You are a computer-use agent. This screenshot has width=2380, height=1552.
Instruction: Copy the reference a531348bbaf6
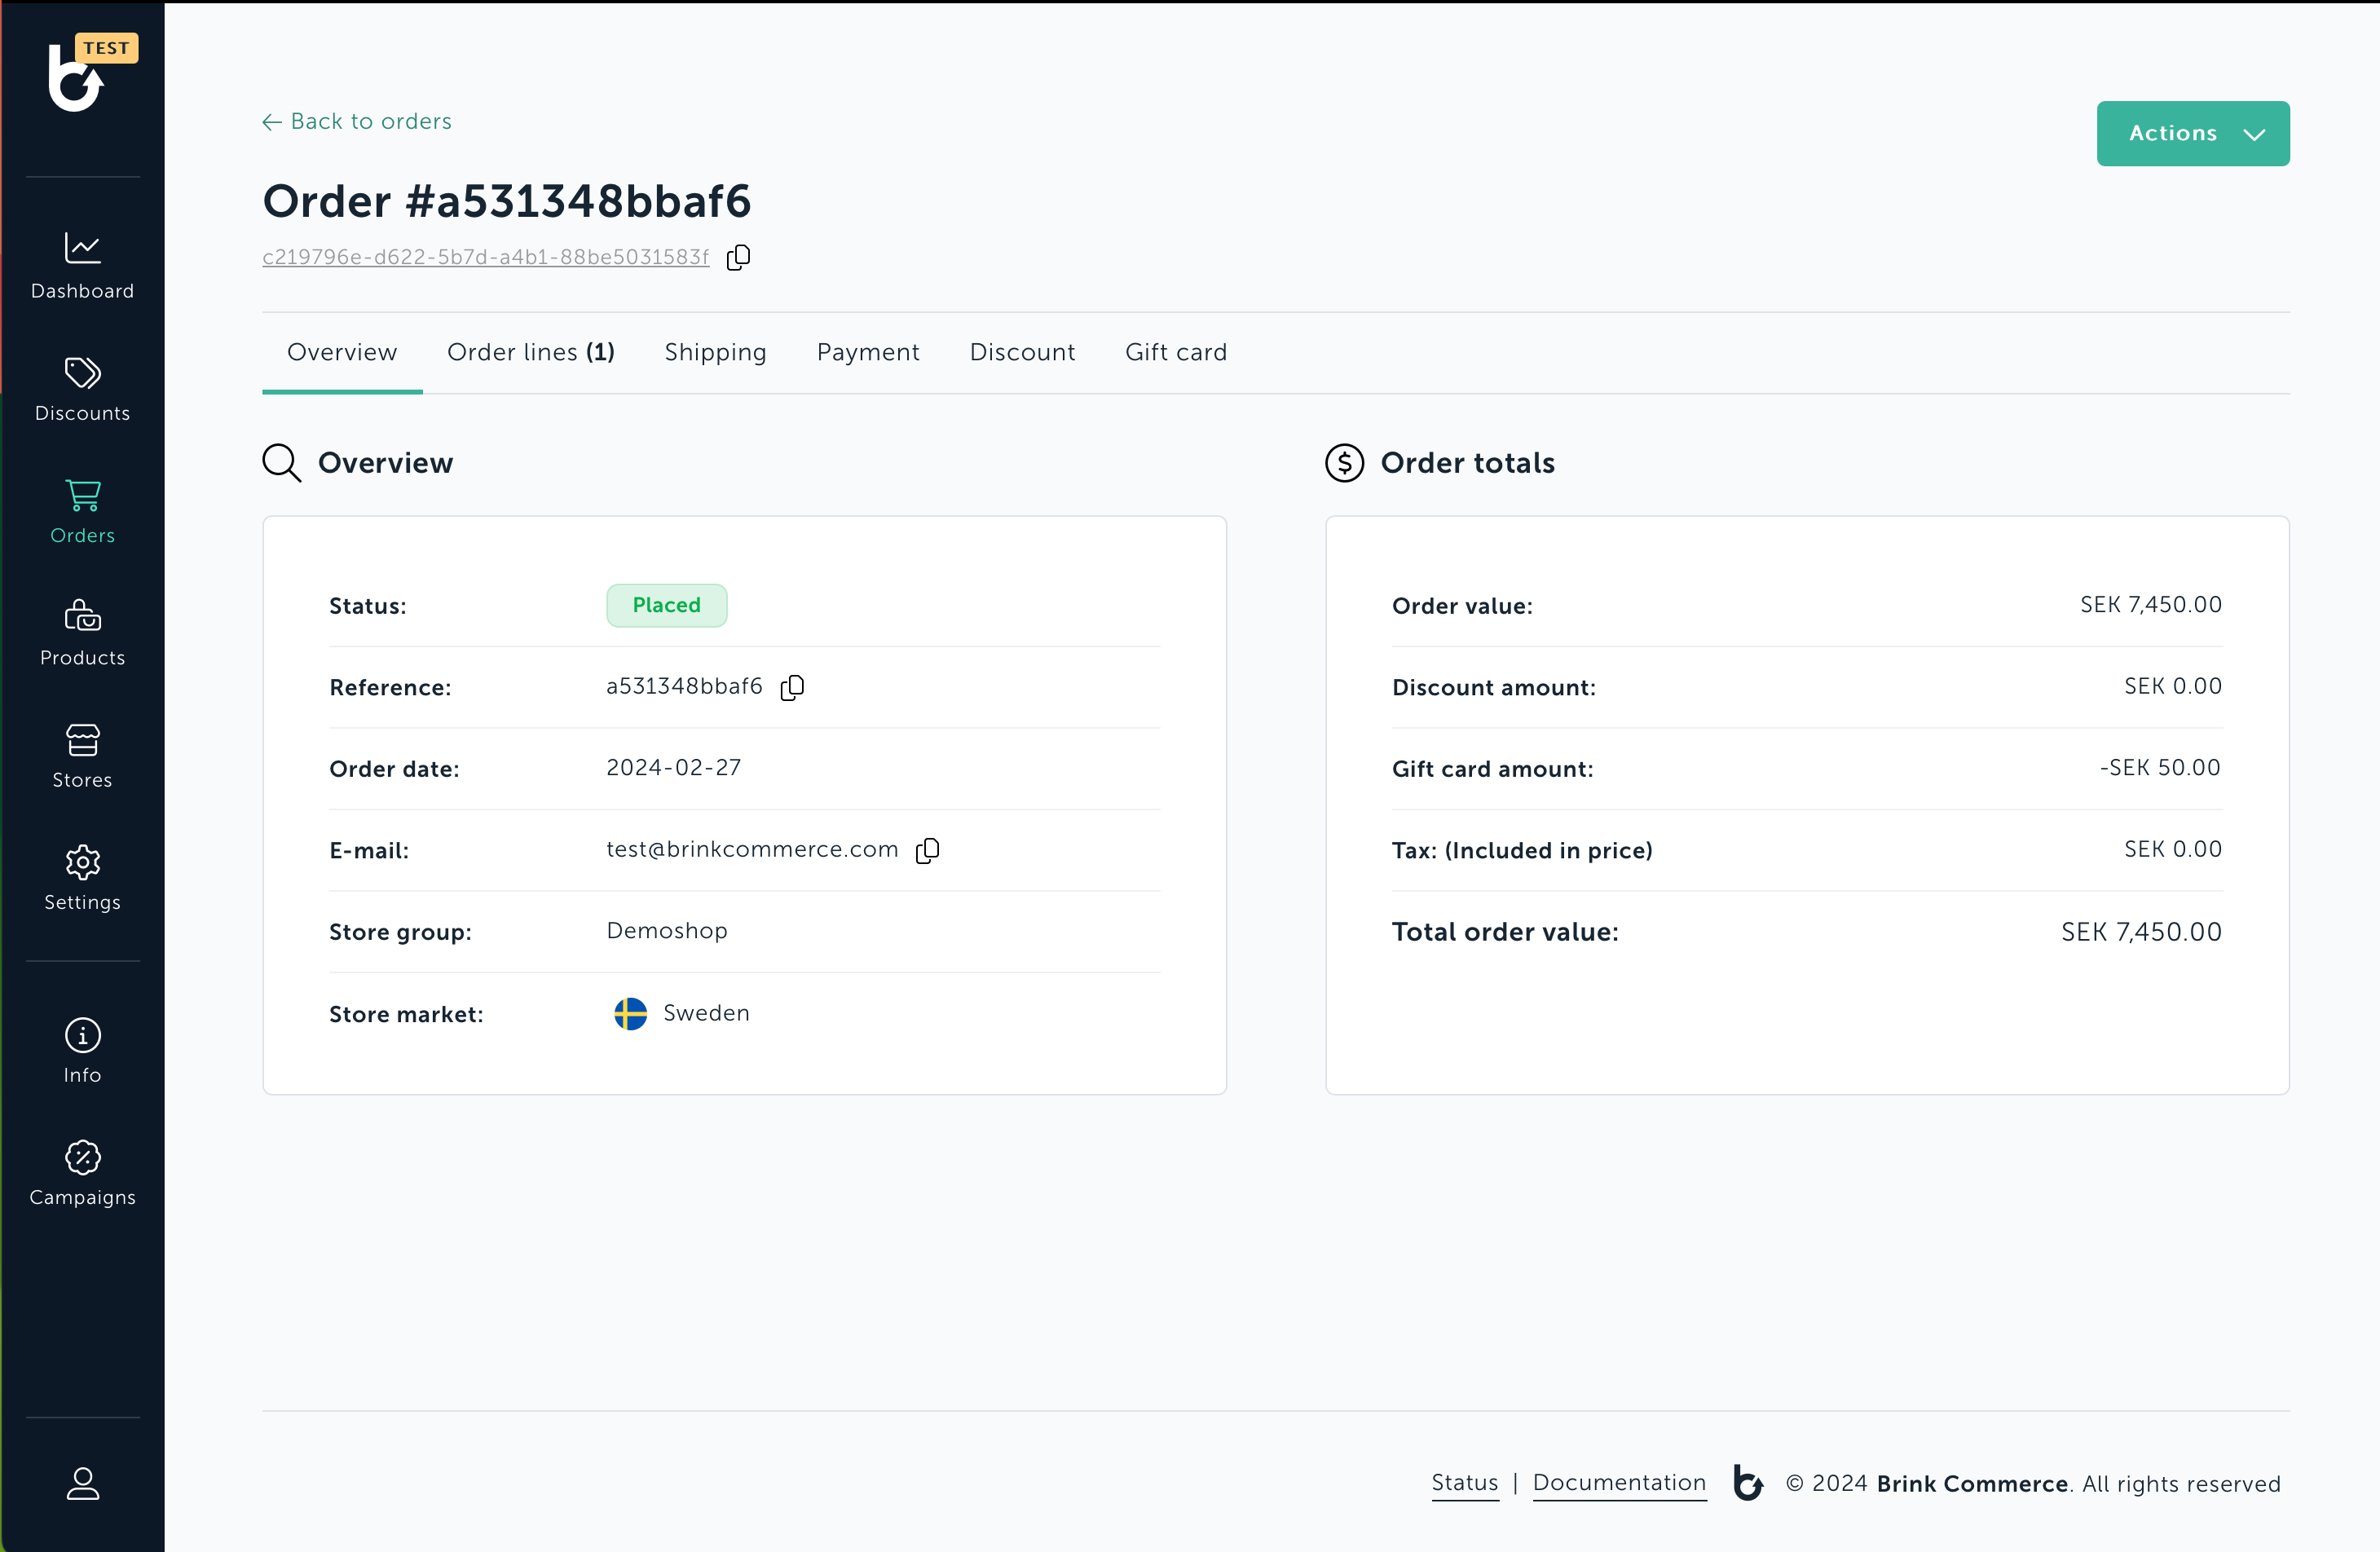tap(792, 687)
